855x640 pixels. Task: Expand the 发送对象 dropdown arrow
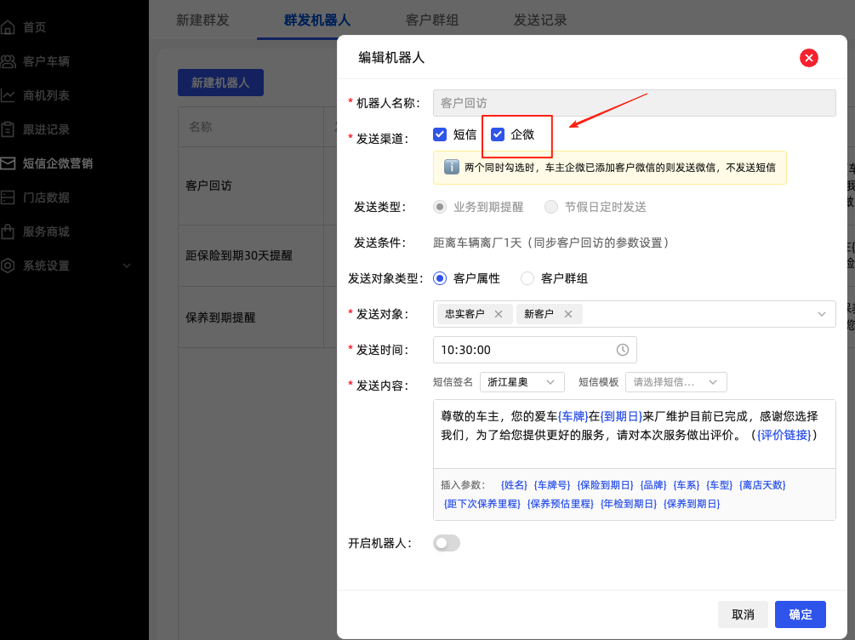point(821,314)
